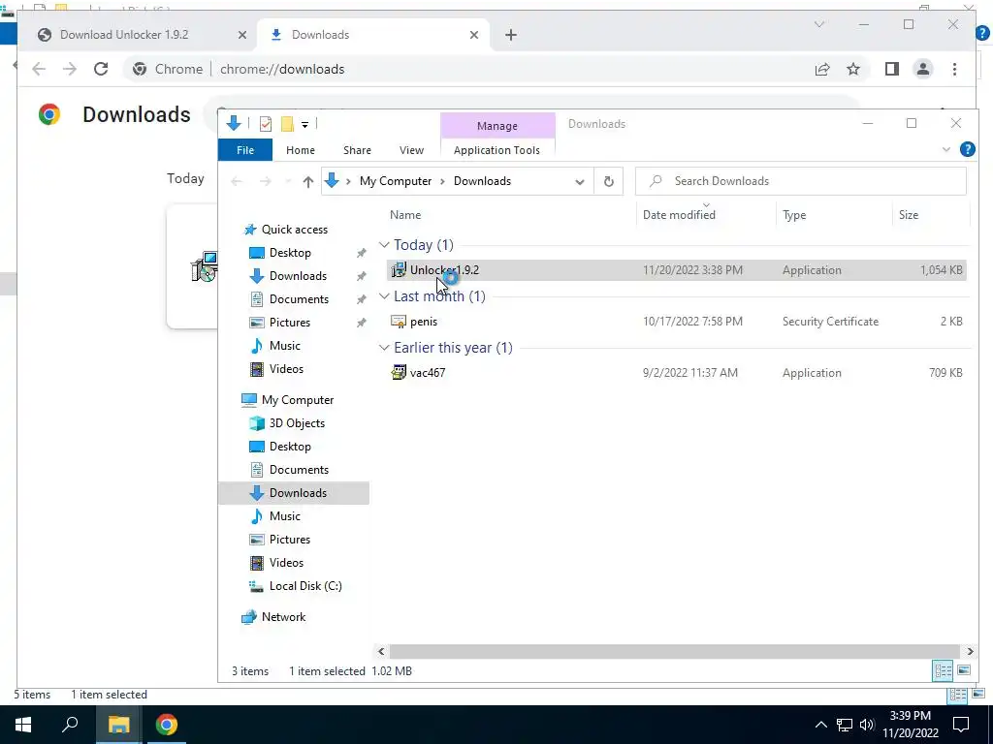993x744 pixels.
Task: Click Chrome address bar URL
Action: click(282, 69)
